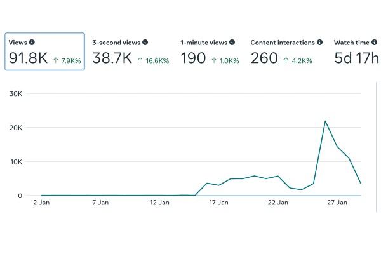Screen dimensions: 381x254
Task: Click the vertical scrollbar beside the chart
Action: [376, 147]
